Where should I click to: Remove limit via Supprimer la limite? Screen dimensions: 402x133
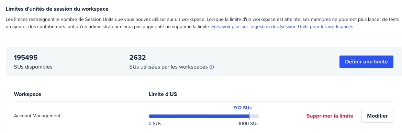[330, 116]
